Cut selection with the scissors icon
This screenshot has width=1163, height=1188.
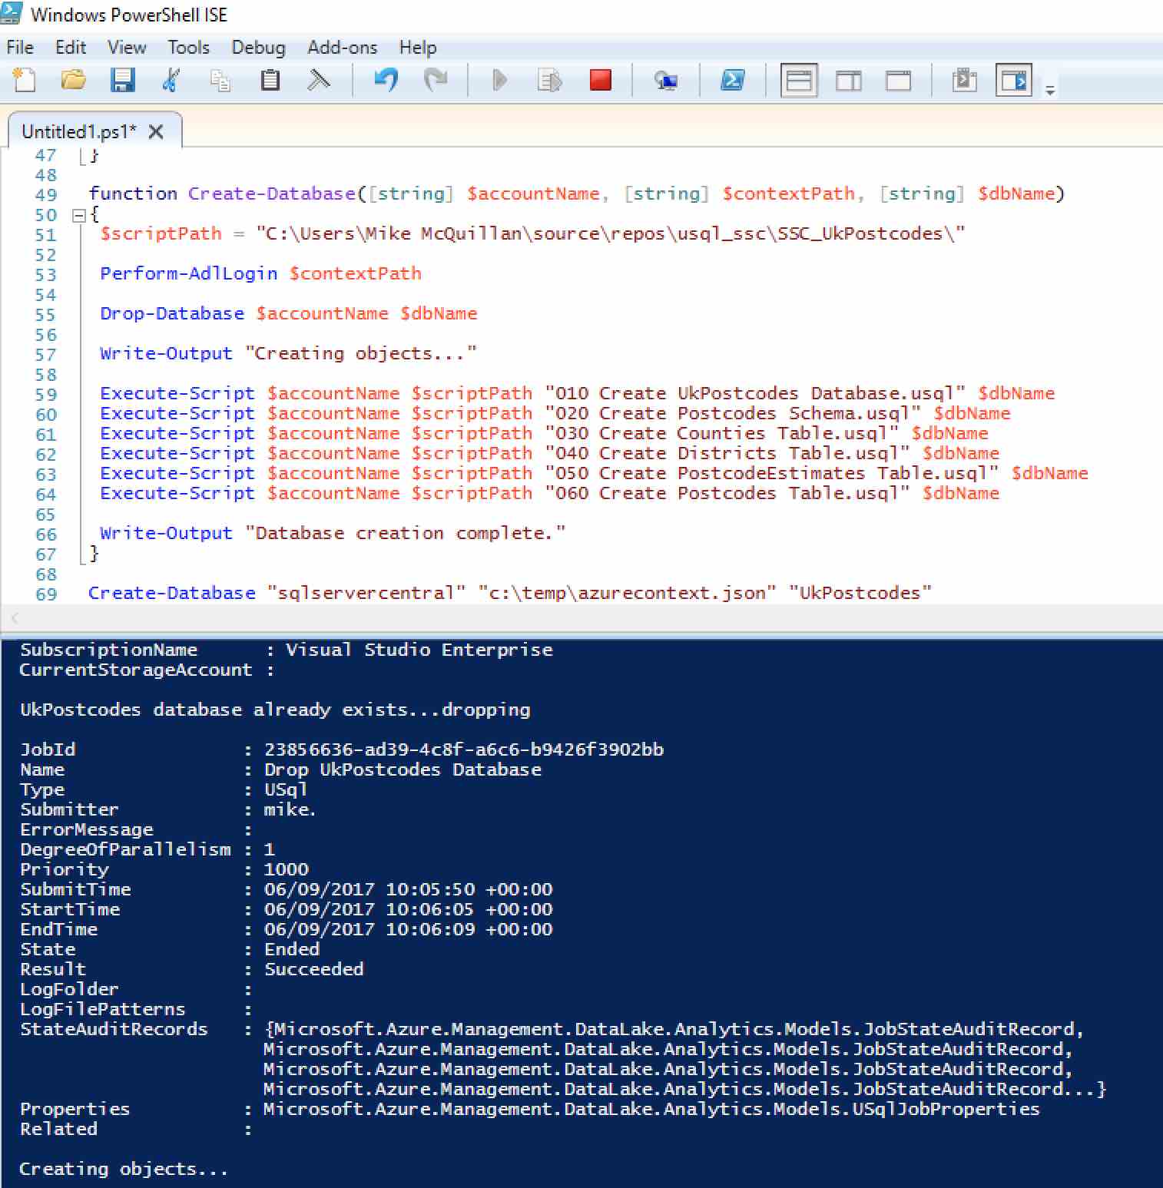(x=171, y=80)
